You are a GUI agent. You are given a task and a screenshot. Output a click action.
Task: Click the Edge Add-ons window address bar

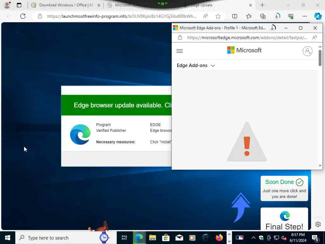point(247,37)
